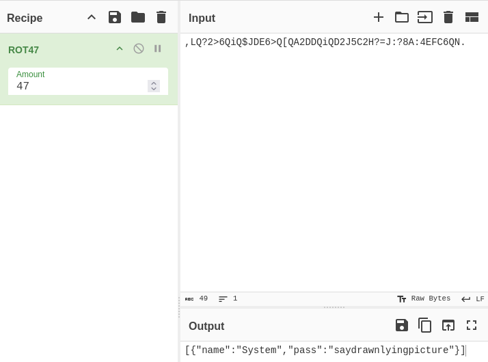The image size is (488, 362).
Task: Collapse the ROT47 operation
Action: (x=120, y=48)
